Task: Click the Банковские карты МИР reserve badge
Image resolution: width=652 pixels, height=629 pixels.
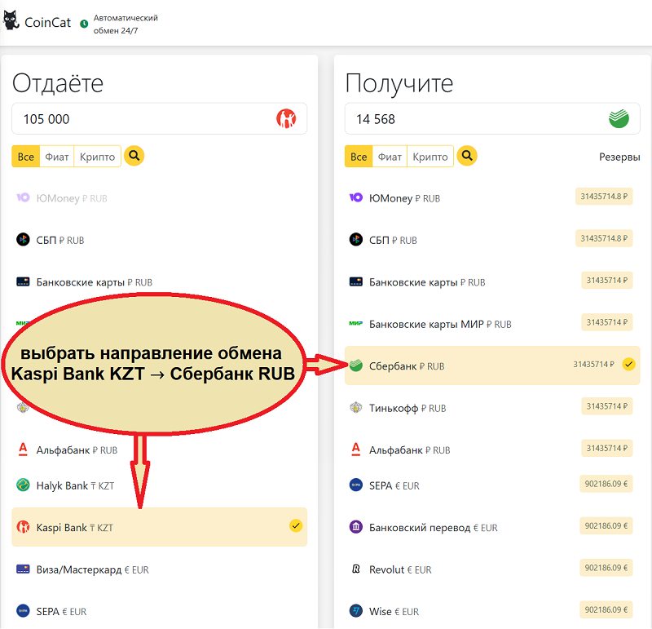Action: (x=606, y=321)
